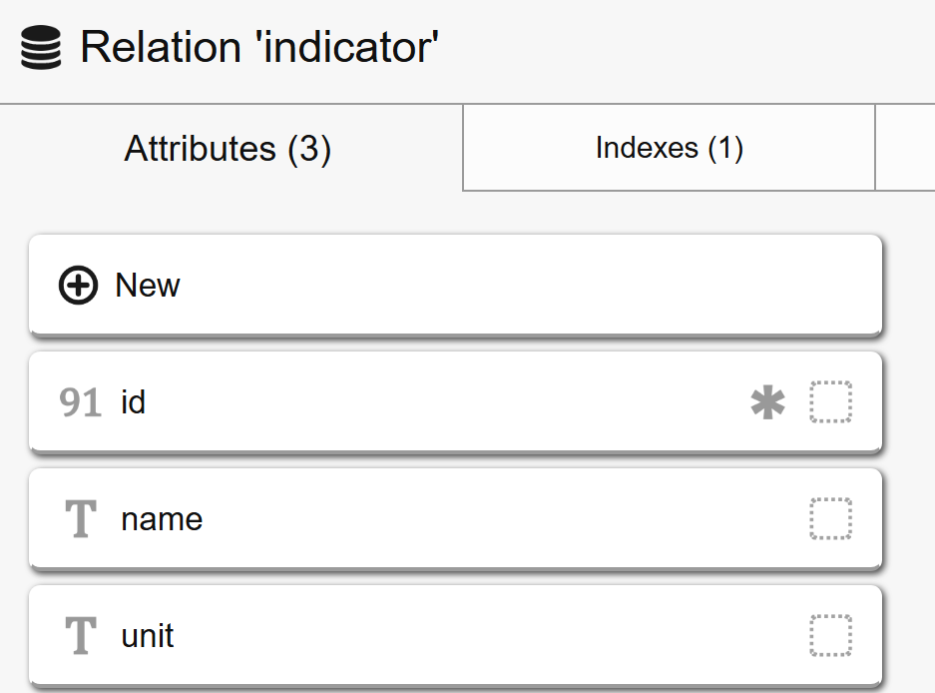Image resolution: width=935 pixels, height=693 pixels.
Task: Click the asterisk key marker on id
Action: (767, 402)
